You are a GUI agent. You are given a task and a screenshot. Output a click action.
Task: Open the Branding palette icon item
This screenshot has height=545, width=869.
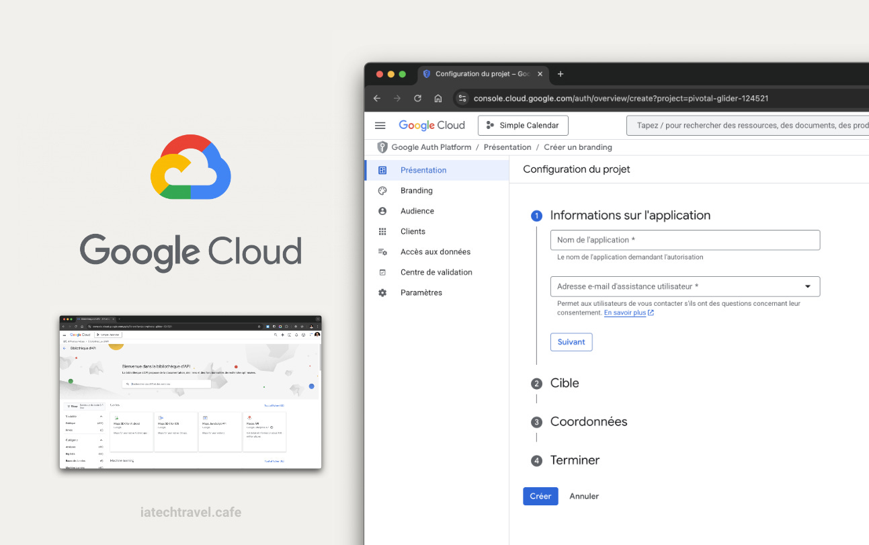click(437, 191)
